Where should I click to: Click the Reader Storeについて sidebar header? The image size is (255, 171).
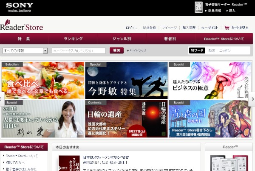pos(24,147)
